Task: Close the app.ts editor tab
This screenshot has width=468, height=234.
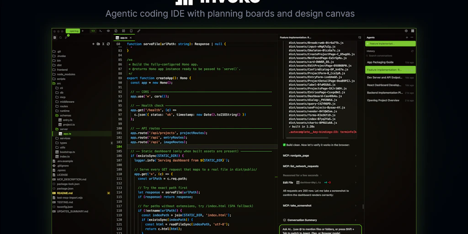Action: point(130,38)
